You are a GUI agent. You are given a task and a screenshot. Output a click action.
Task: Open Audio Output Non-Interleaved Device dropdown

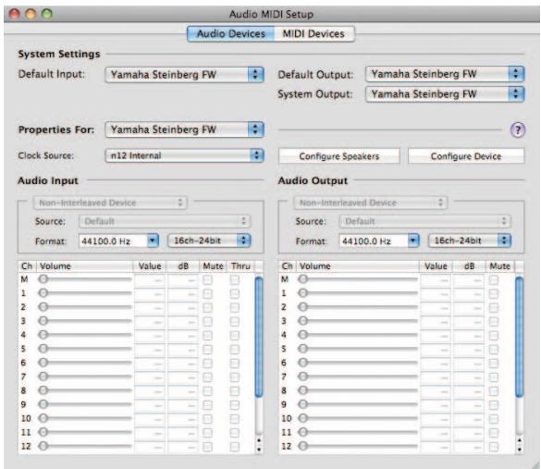(371, 203)
